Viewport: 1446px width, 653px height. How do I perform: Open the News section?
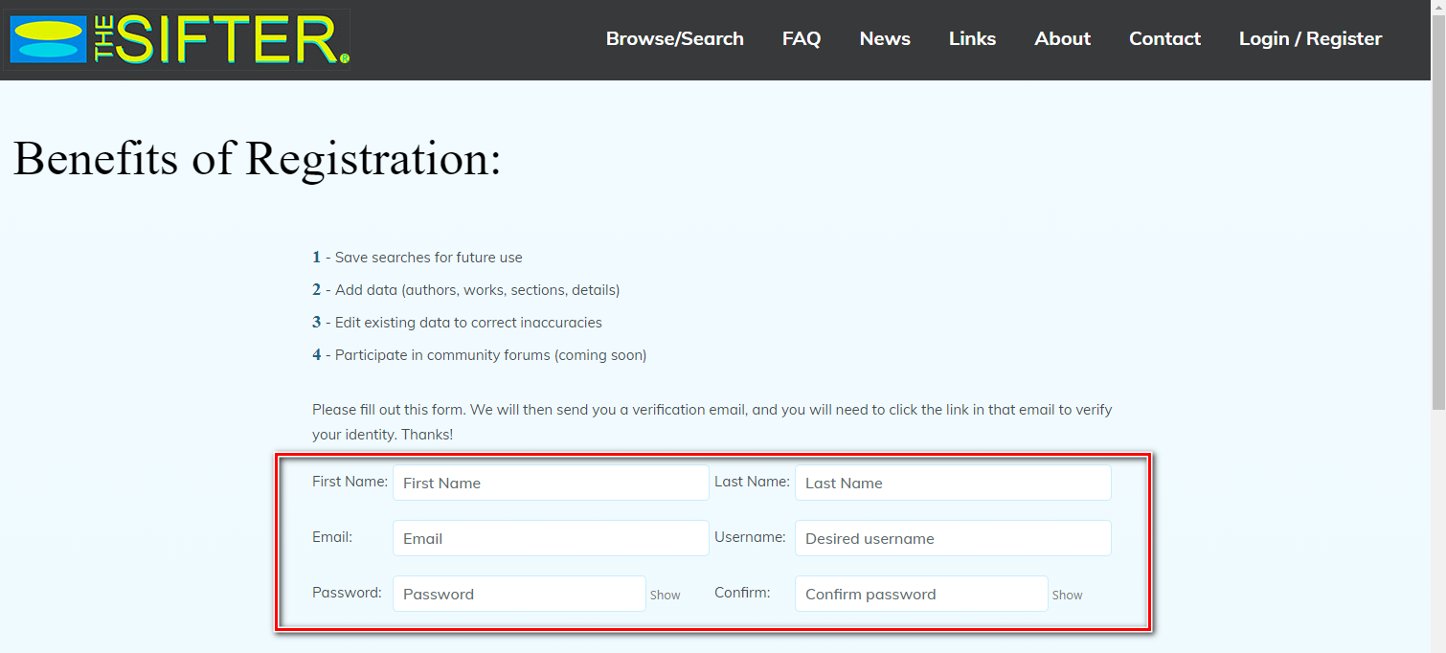tap(884, 39)
